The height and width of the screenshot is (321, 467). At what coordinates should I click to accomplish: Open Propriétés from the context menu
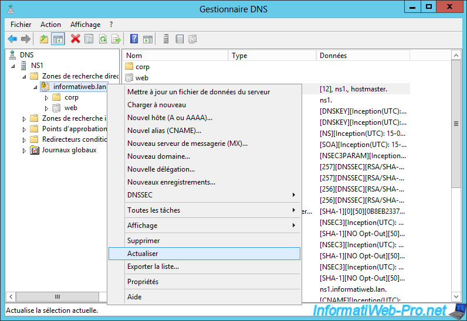coord(143,282)
